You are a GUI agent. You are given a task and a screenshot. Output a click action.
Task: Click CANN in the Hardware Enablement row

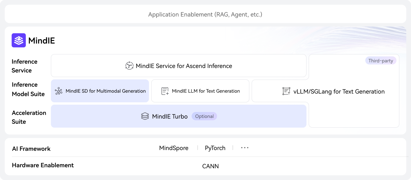(210, 166)
